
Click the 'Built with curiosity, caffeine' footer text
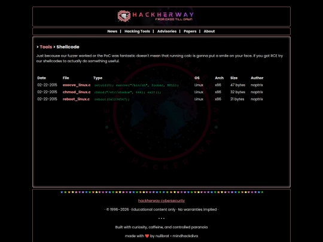[161, 227]
